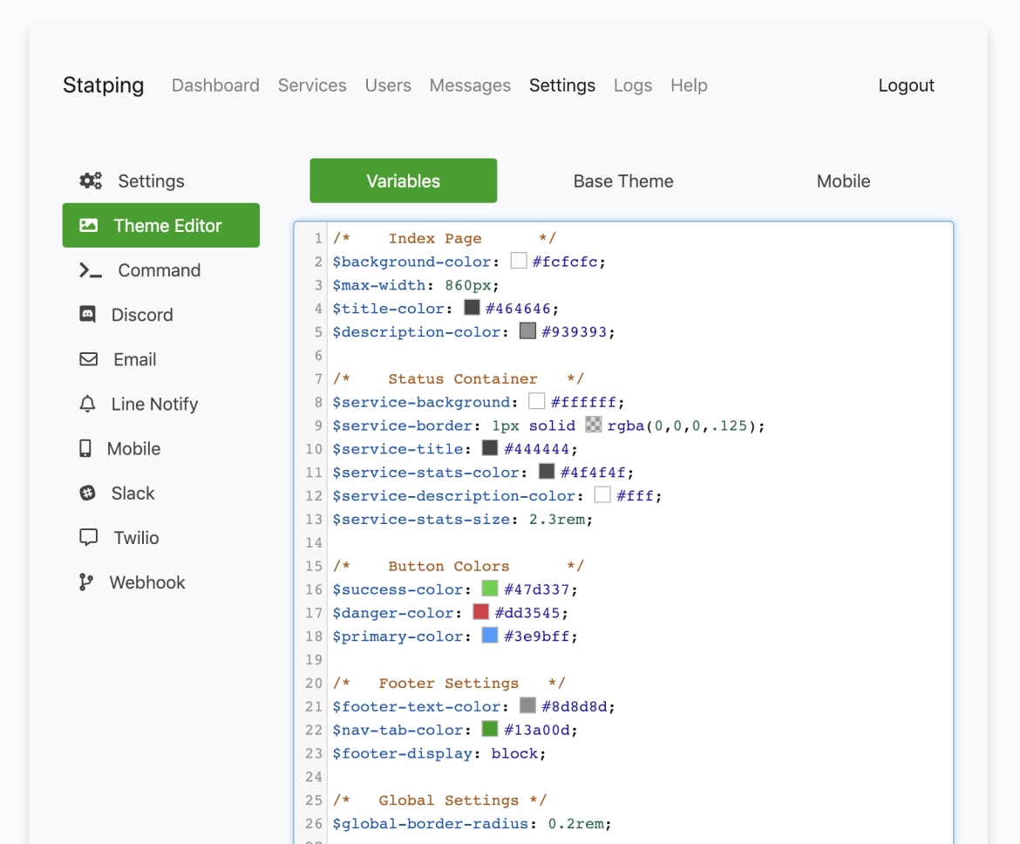1020x844 pixels.
Task: Click the Twilio chat bubble icon
Action: pos(89,537)
